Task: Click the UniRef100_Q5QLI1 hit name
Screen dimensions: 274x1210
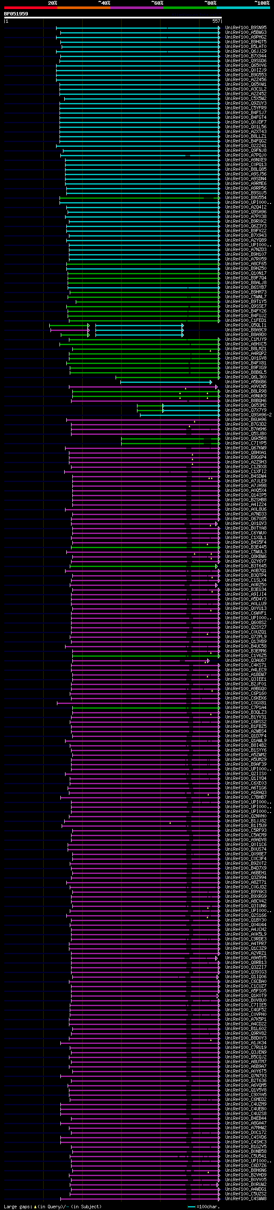Action: tap(246, 325)
